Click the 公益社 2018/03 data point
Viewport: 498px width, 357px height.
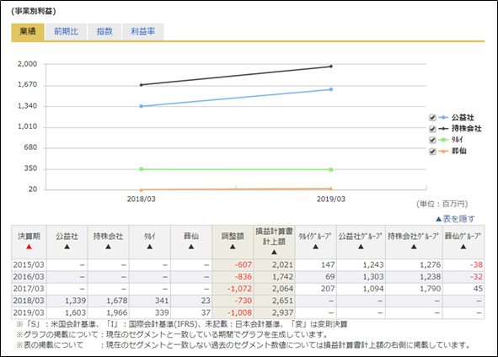pos(142,106)
